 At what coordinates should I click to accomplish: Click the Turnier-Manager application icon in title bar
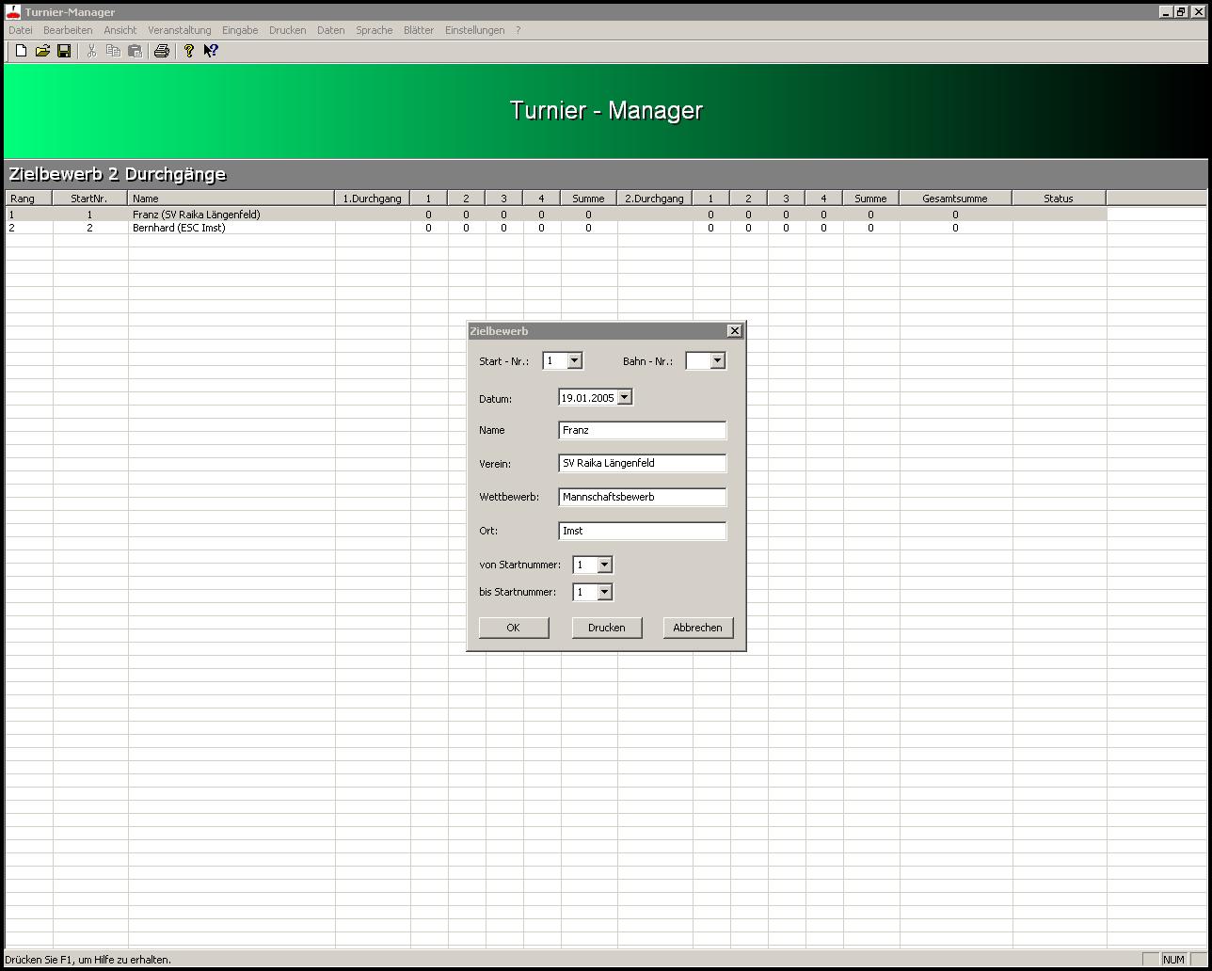(13, 11)
